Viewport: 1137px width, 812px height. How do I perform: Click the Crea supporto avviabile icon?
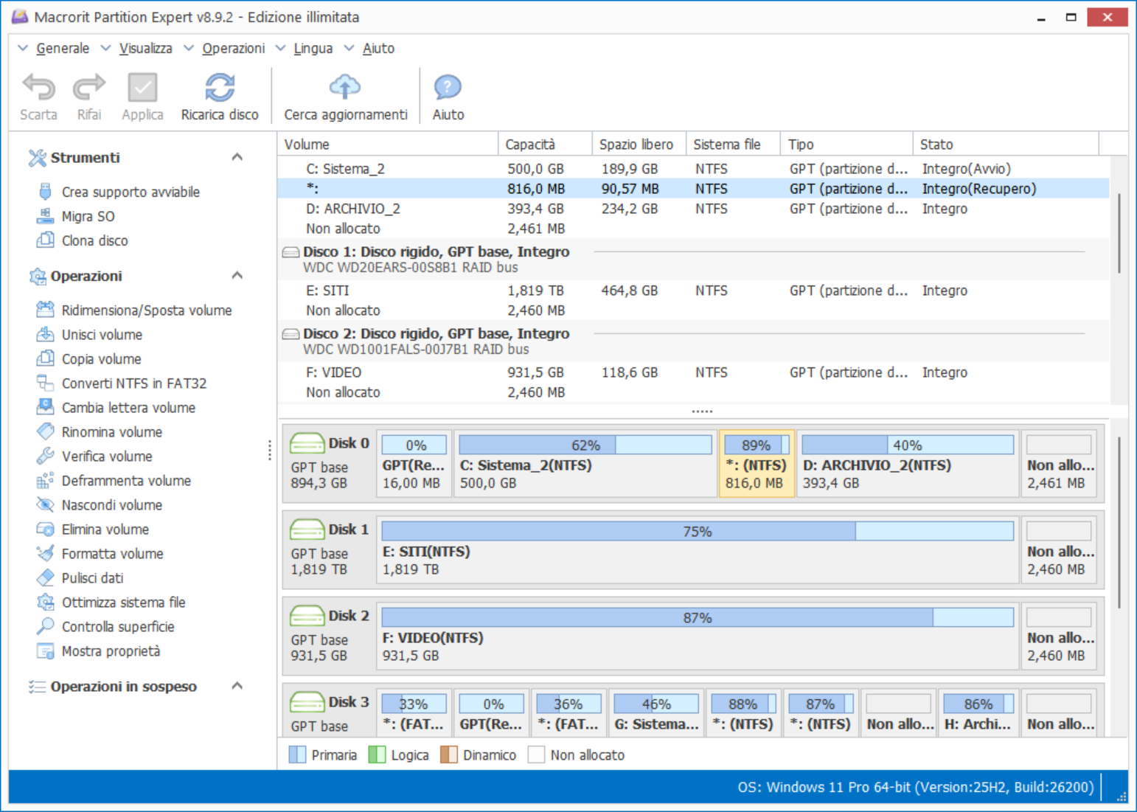coord(45,192)
